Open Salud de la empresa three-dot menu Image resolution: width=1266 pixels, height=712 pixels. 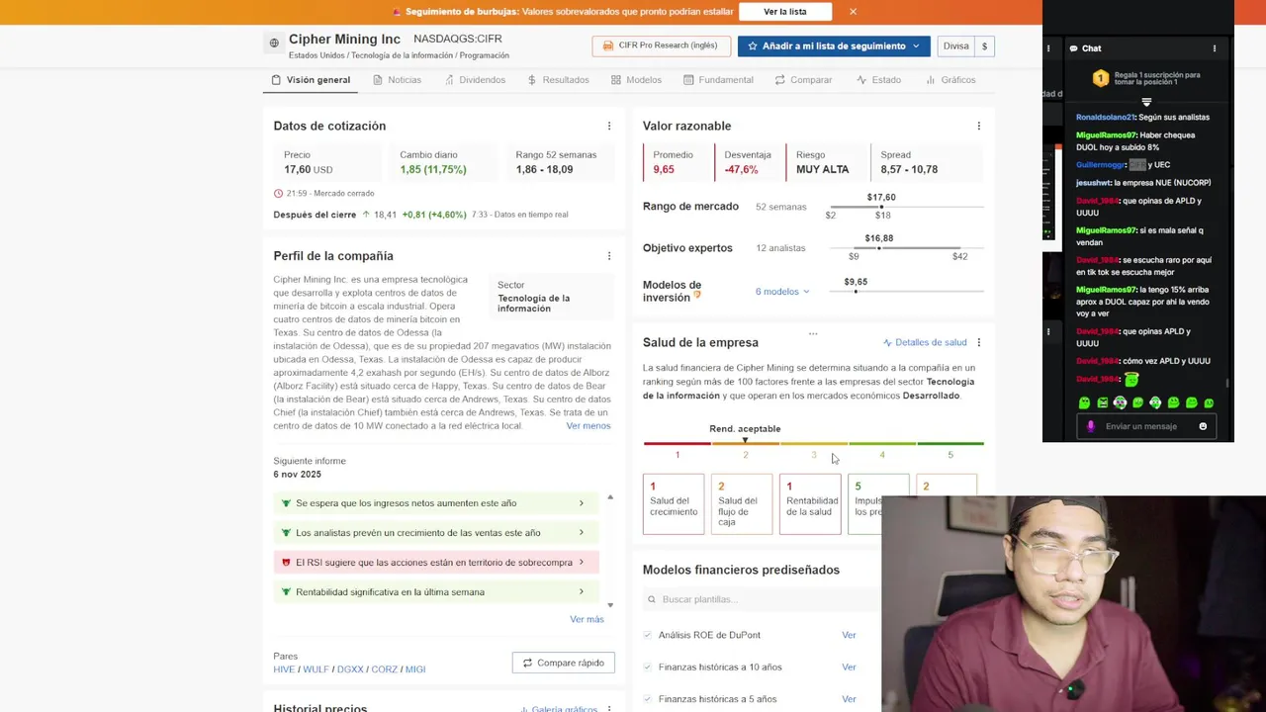pos(979,342)
